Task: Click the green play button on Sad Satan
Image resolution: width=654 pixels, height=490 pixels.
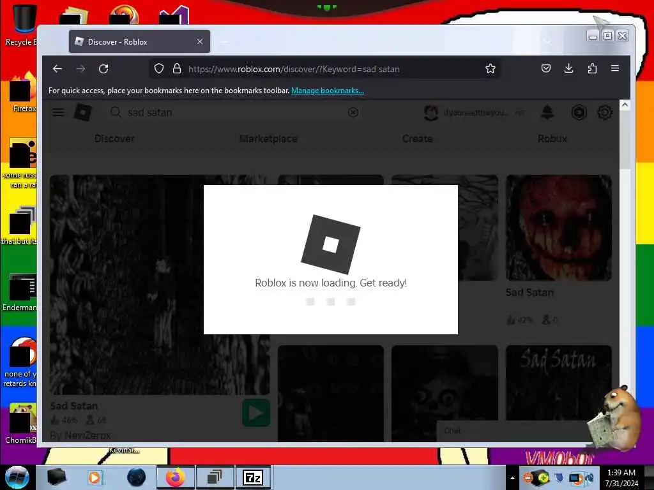Action: pyautogui.click(x=255, y=413)
